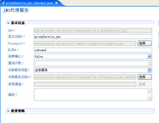Click the 描述 text area
This screenshot has width=159, height=123.
click(90, 95)
